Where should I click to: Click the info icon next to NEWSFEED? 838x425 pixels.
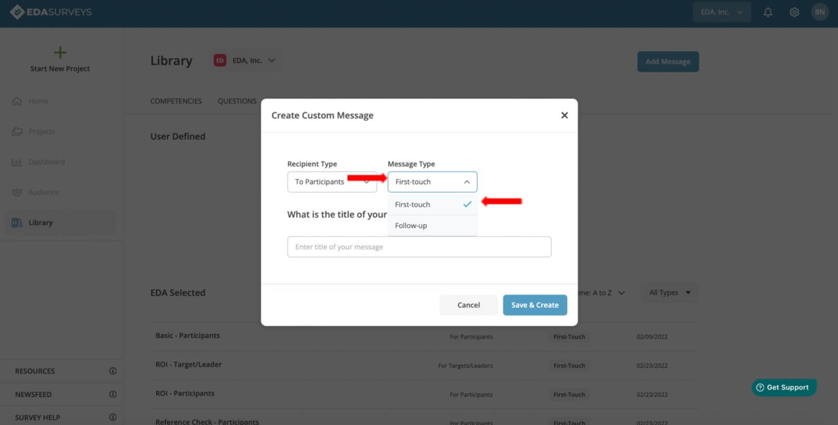coord(113,394)
